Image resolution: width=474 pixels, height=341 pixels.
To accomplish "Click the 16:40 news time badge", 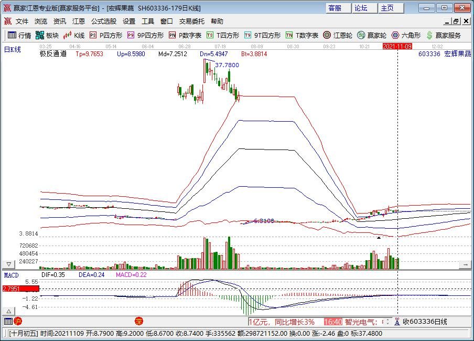I will [x=333, y=322].
